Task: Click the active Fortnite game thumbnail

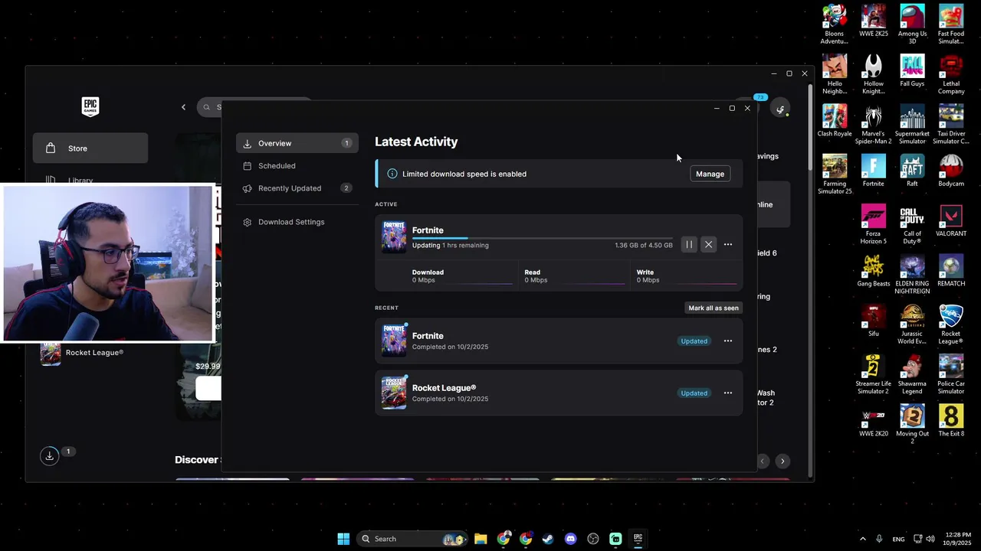Action: pyautogui.click(x=394, y=237)
